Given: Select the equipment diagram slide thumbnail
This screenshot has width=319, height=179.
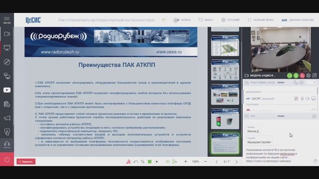Looking at the screenshot, I should [225, 70].
